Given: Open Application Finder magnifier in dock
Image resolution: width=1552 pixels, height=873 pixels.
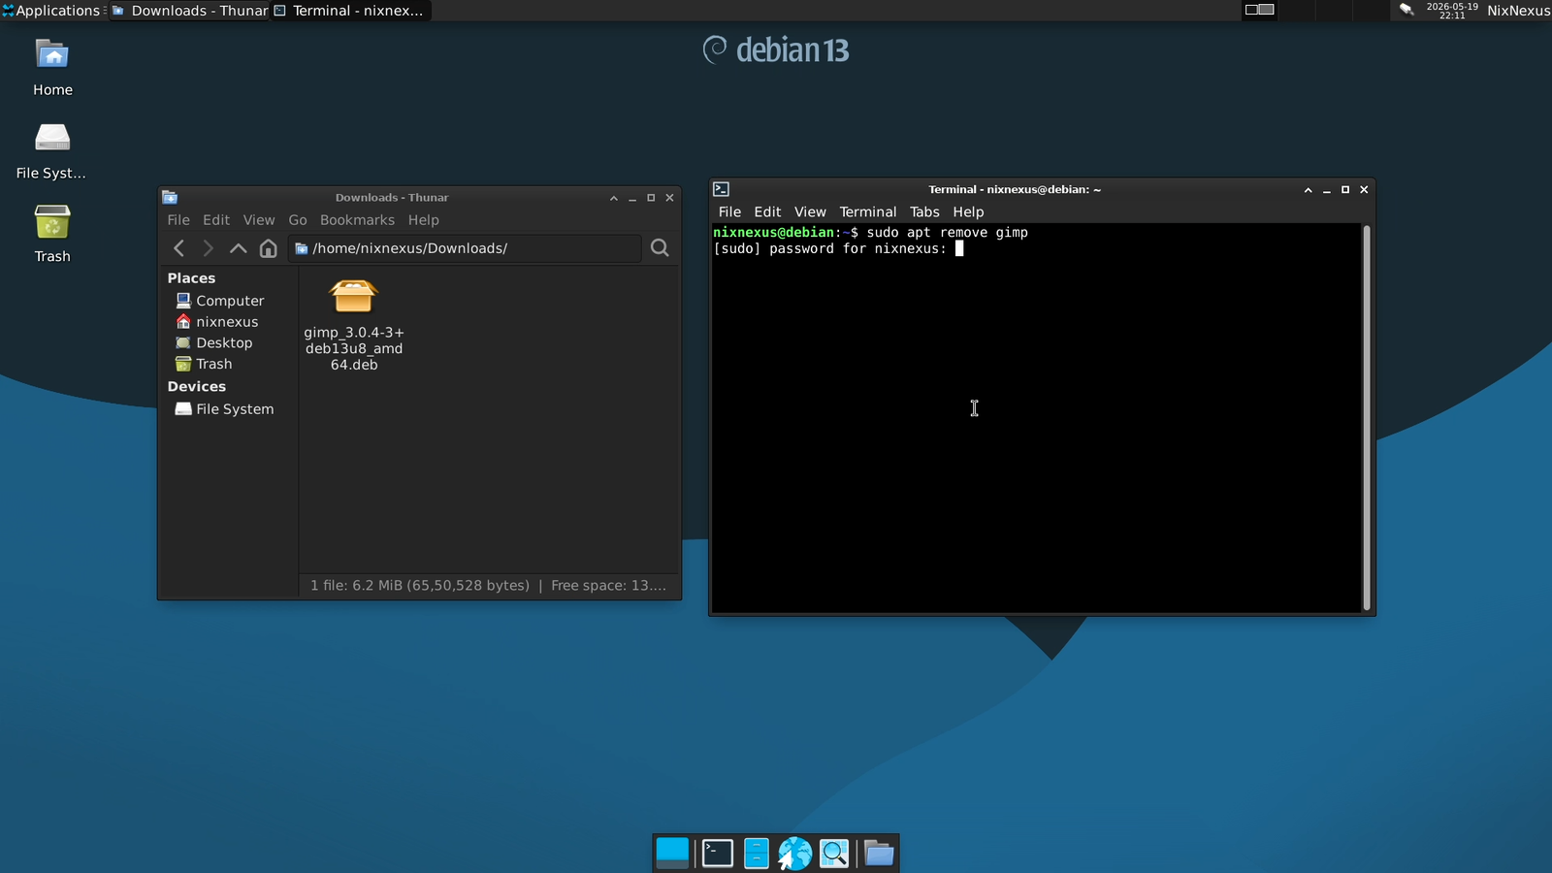Looking at the screenshot, I should click(x=834, y=853).
